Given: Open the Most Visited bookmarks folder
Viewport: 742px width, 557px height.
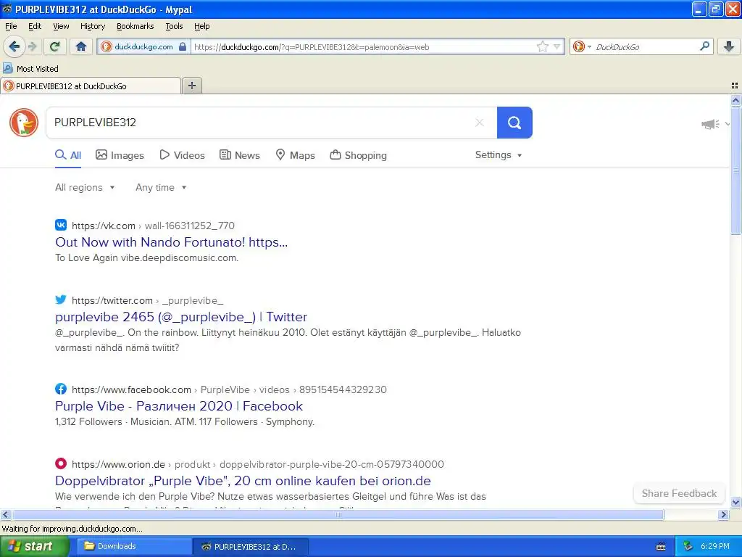Looking at the screenshot, I should (30, 69).
